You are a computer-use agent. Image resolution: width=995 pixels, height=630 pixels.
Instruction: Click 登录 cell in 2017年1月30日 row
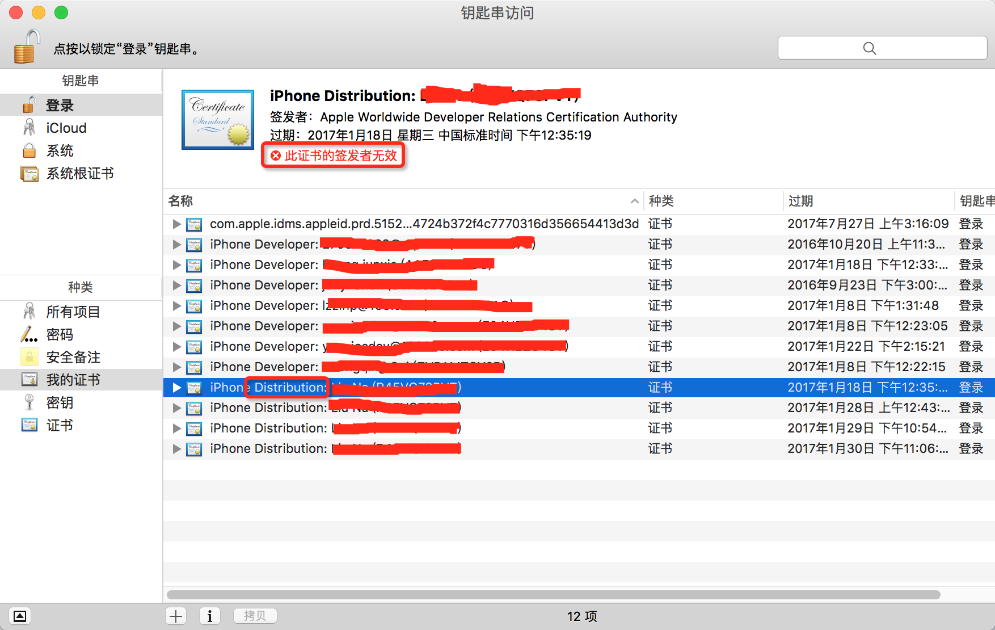tap(971, 448)
